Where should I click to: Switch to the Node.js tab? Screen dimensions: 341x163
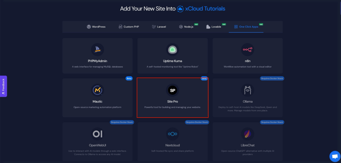[x=187, y=27]
